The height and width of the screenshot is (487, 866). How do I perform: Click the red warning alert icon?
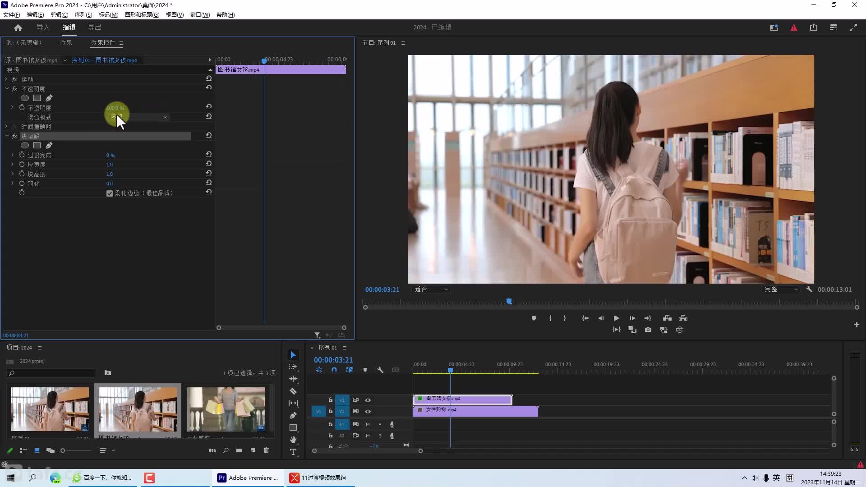(794, 28)
